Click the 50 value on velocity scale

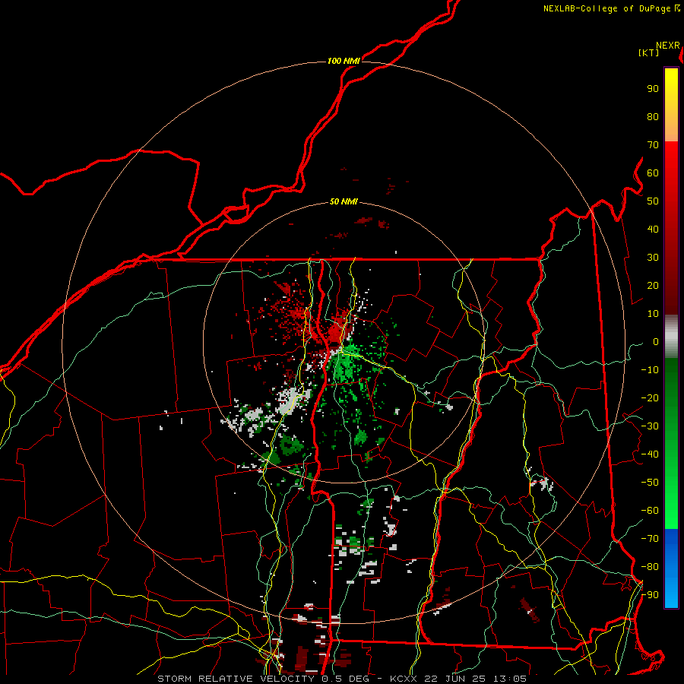653,201
